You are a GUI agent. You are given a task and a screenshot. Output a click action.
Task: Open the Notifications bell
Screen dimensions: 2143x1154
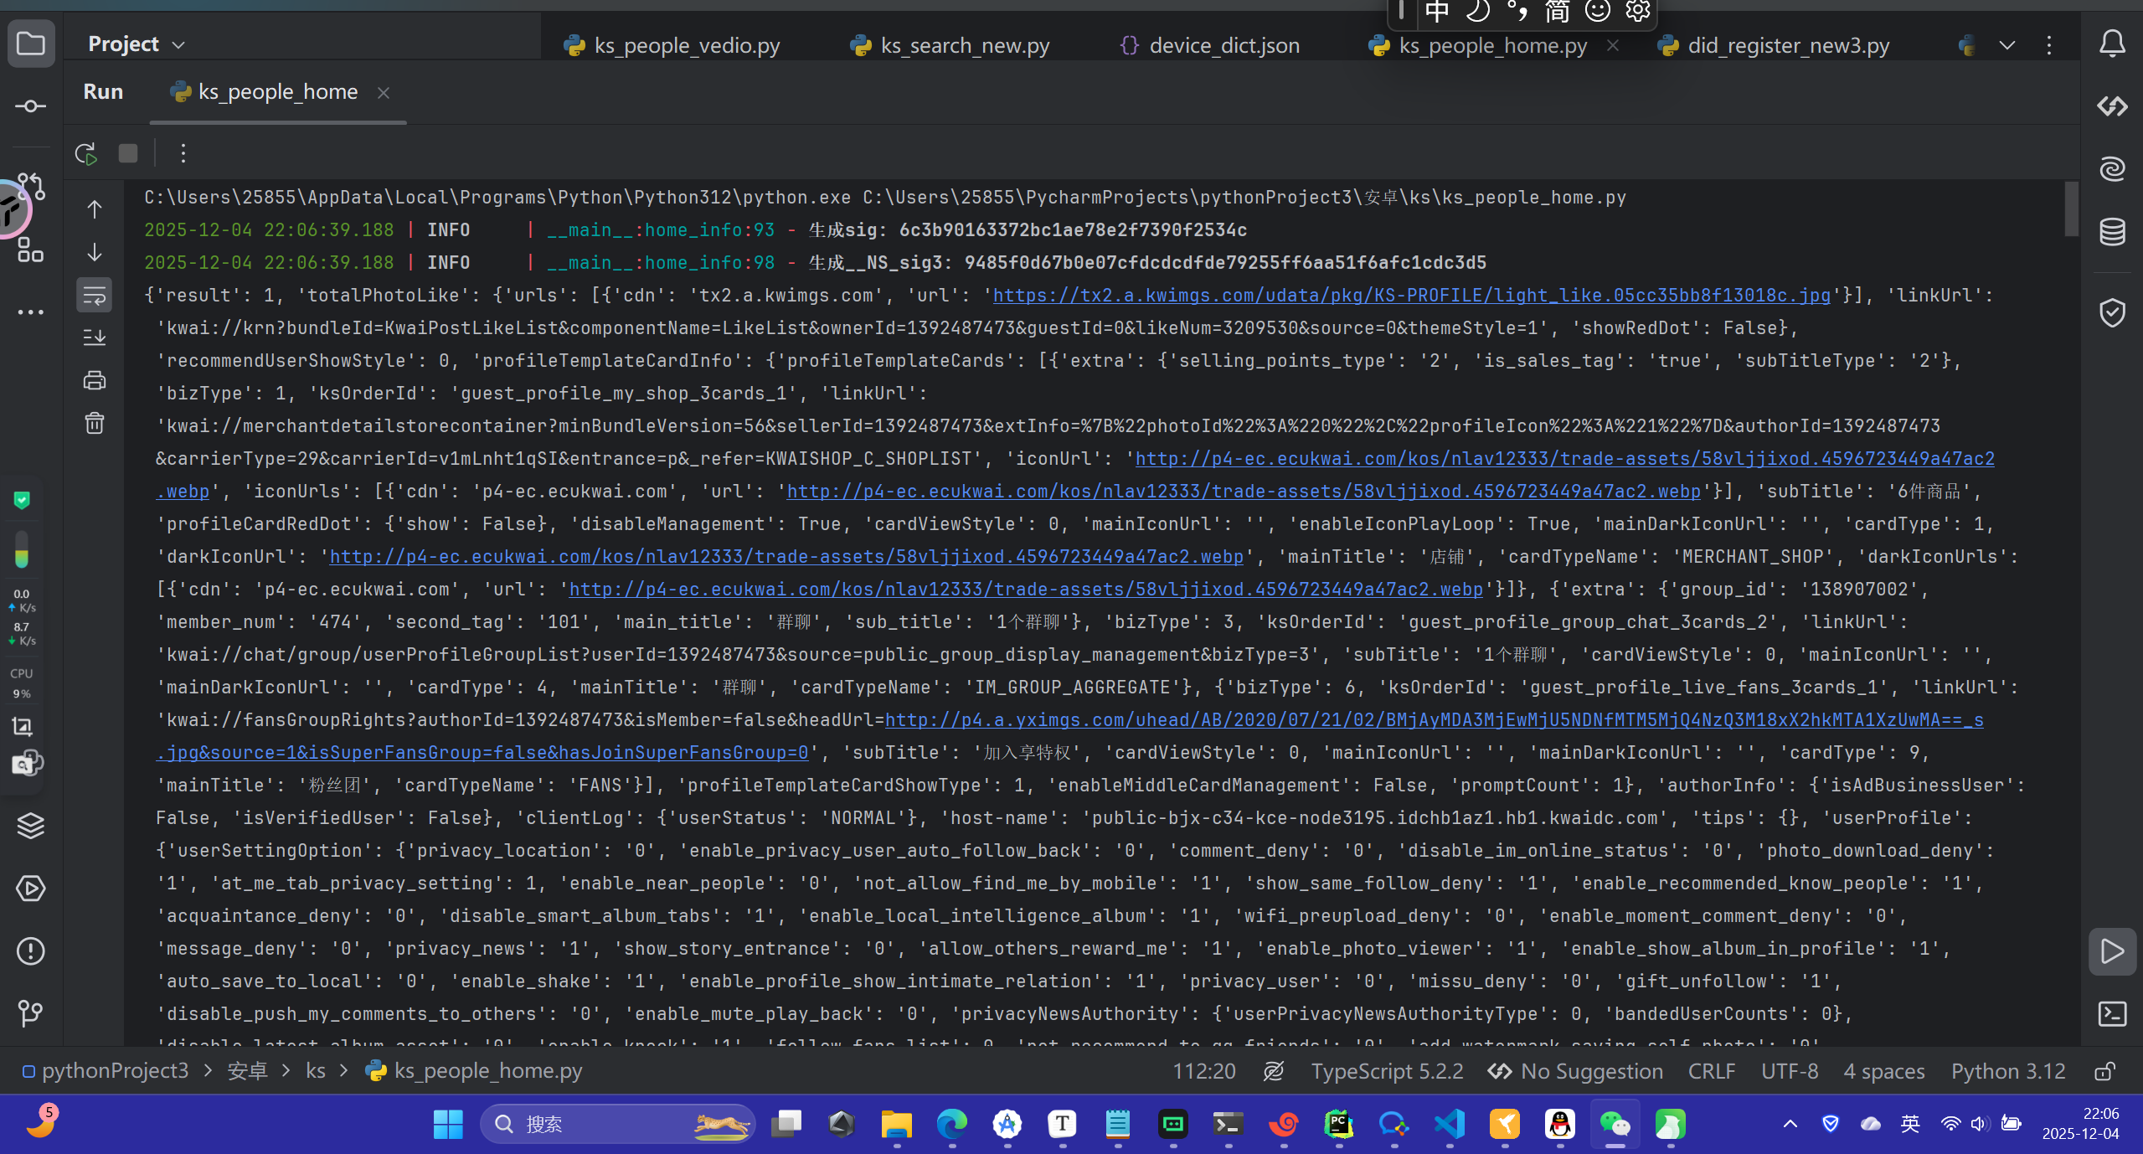(x=2112, y=44)
